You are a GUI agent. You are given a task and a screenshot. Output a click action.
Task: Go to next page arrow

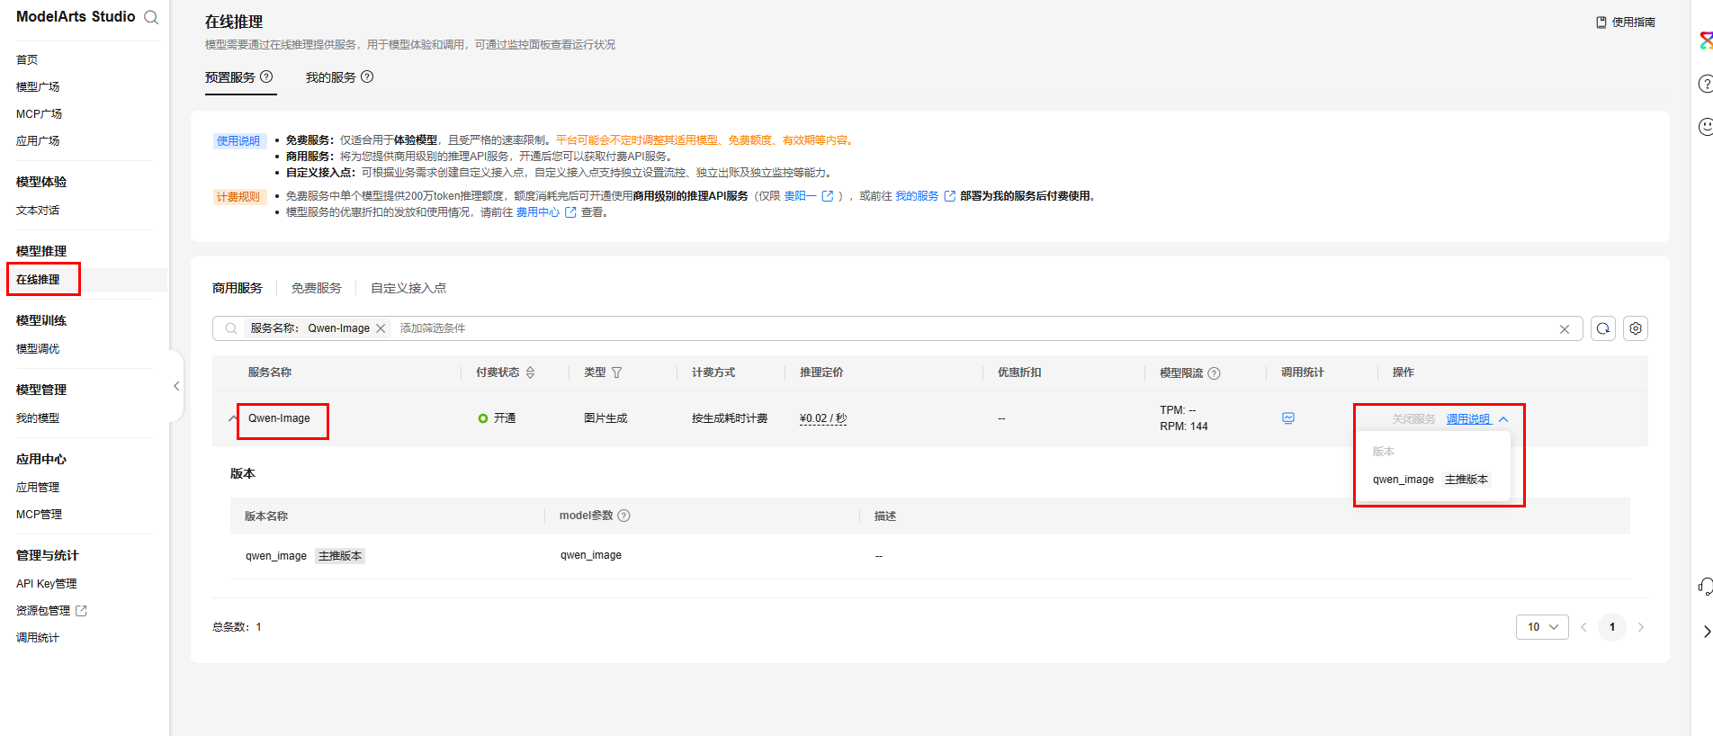[1641, 627]
